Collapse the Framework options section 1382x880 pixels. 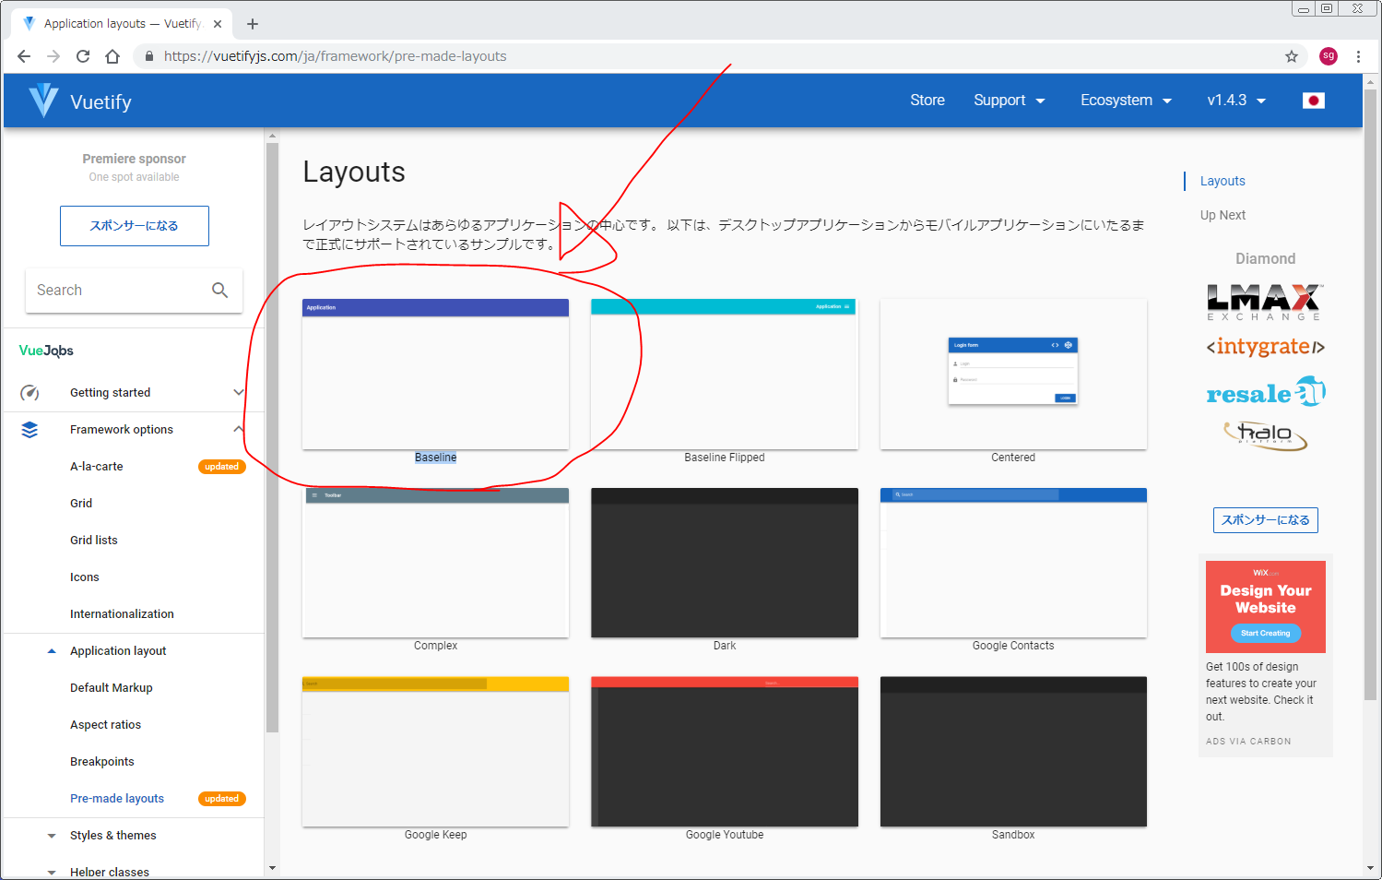[238, 430]
